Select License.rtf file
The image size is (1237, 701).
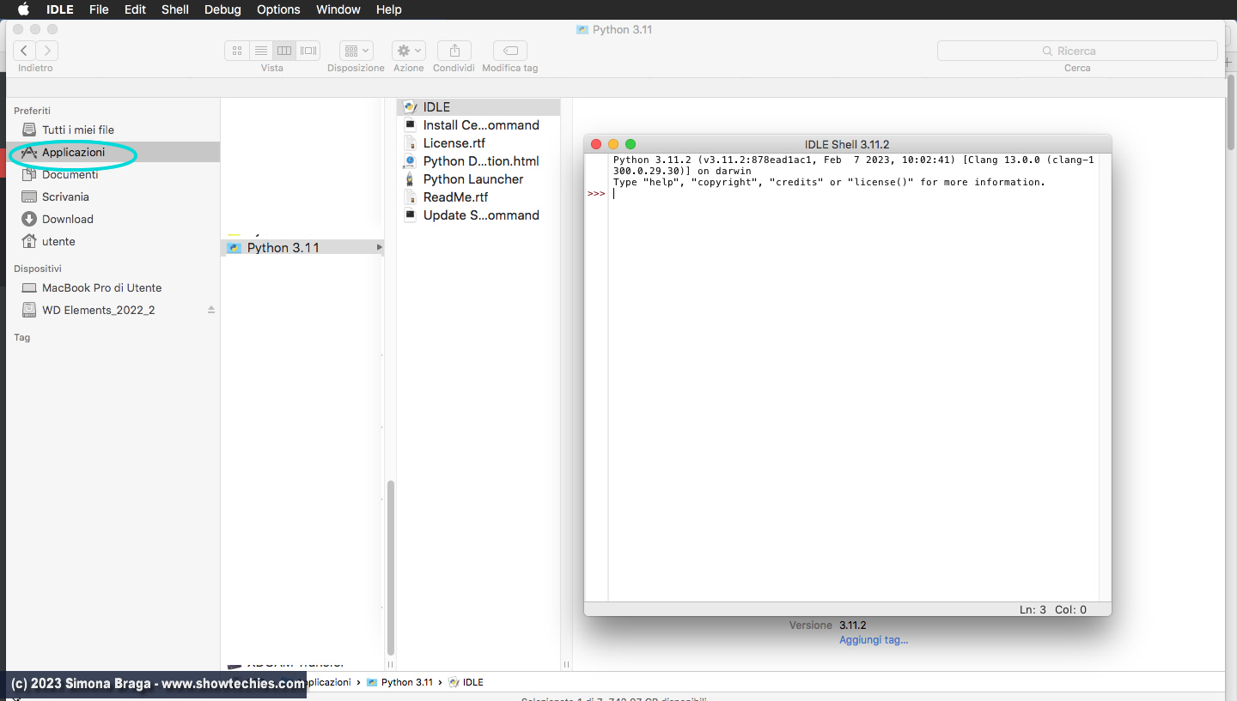click(x=478, y=143)
